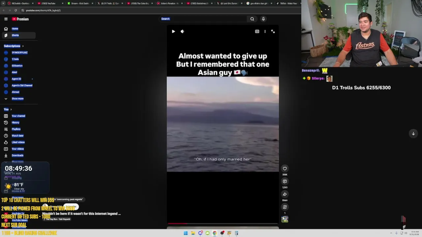The width and height of the screenshot is (422, 237).
Task: Go back with the browser back arrow
Action: click(x=4, y=10)
